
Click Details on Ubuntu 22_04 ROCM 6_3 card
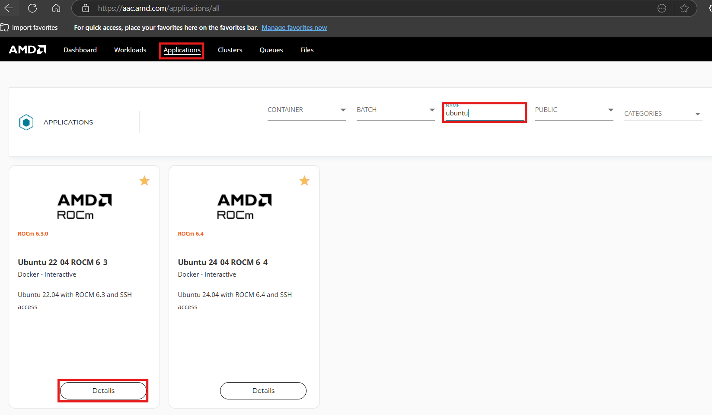103,391
